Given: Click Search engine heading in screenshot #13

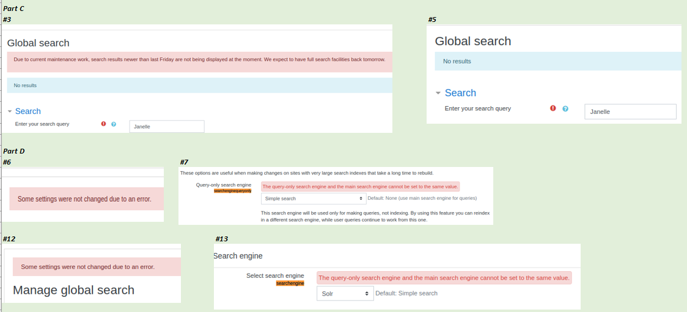Looking at the screenshot, I should point(238,255).
